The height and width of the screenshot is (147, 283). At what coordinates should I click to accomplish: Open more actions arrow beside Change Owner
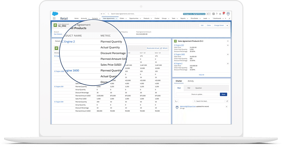(227, 25)
